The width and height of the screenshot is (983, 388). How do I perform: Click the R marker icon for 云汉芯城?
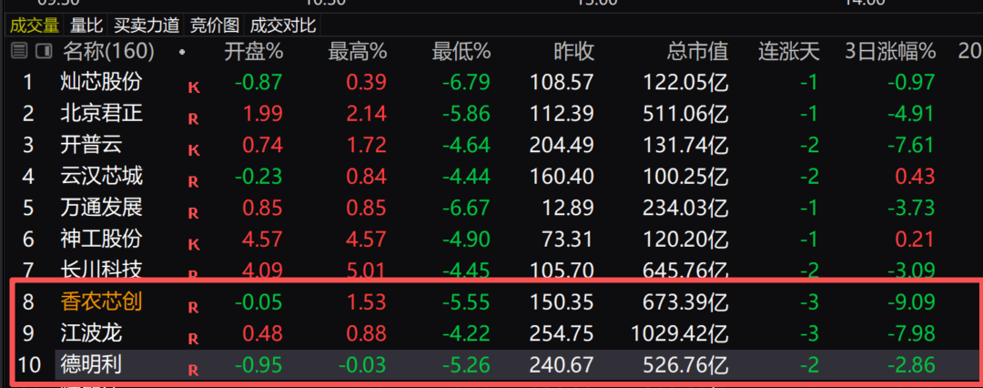(x=194, y=182)
